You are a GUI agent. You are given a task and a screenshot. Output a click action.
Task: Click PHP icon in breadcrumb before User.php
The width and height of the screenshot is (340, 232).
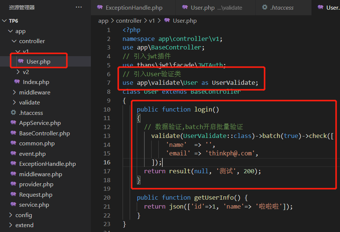(167, 21)
